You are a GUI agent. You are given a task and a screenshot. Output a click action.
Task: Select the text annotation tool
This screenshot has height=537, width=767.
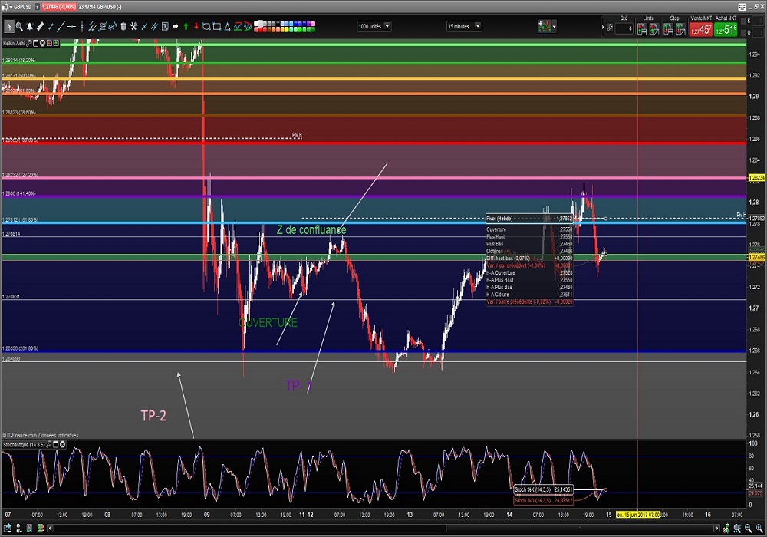tap(166, 26)
